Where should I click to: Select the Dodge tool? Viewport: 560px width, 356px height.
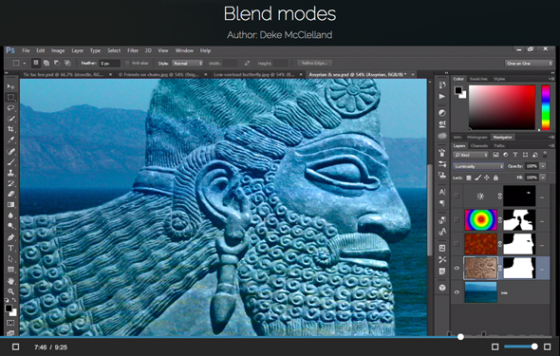10,226
